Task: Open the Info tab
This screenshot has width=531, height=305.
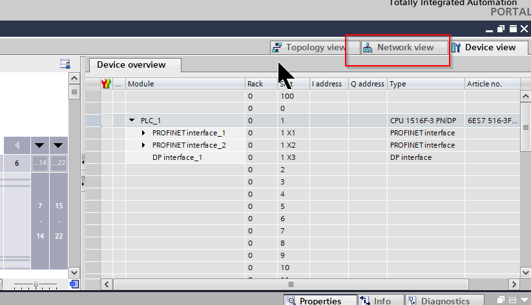Action: pos(381,300)
